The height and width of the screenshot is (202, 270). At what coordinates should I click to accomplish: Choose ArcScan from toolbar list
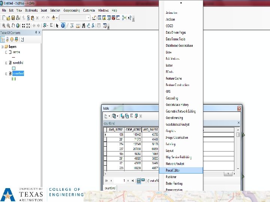[x=181, y=19]
